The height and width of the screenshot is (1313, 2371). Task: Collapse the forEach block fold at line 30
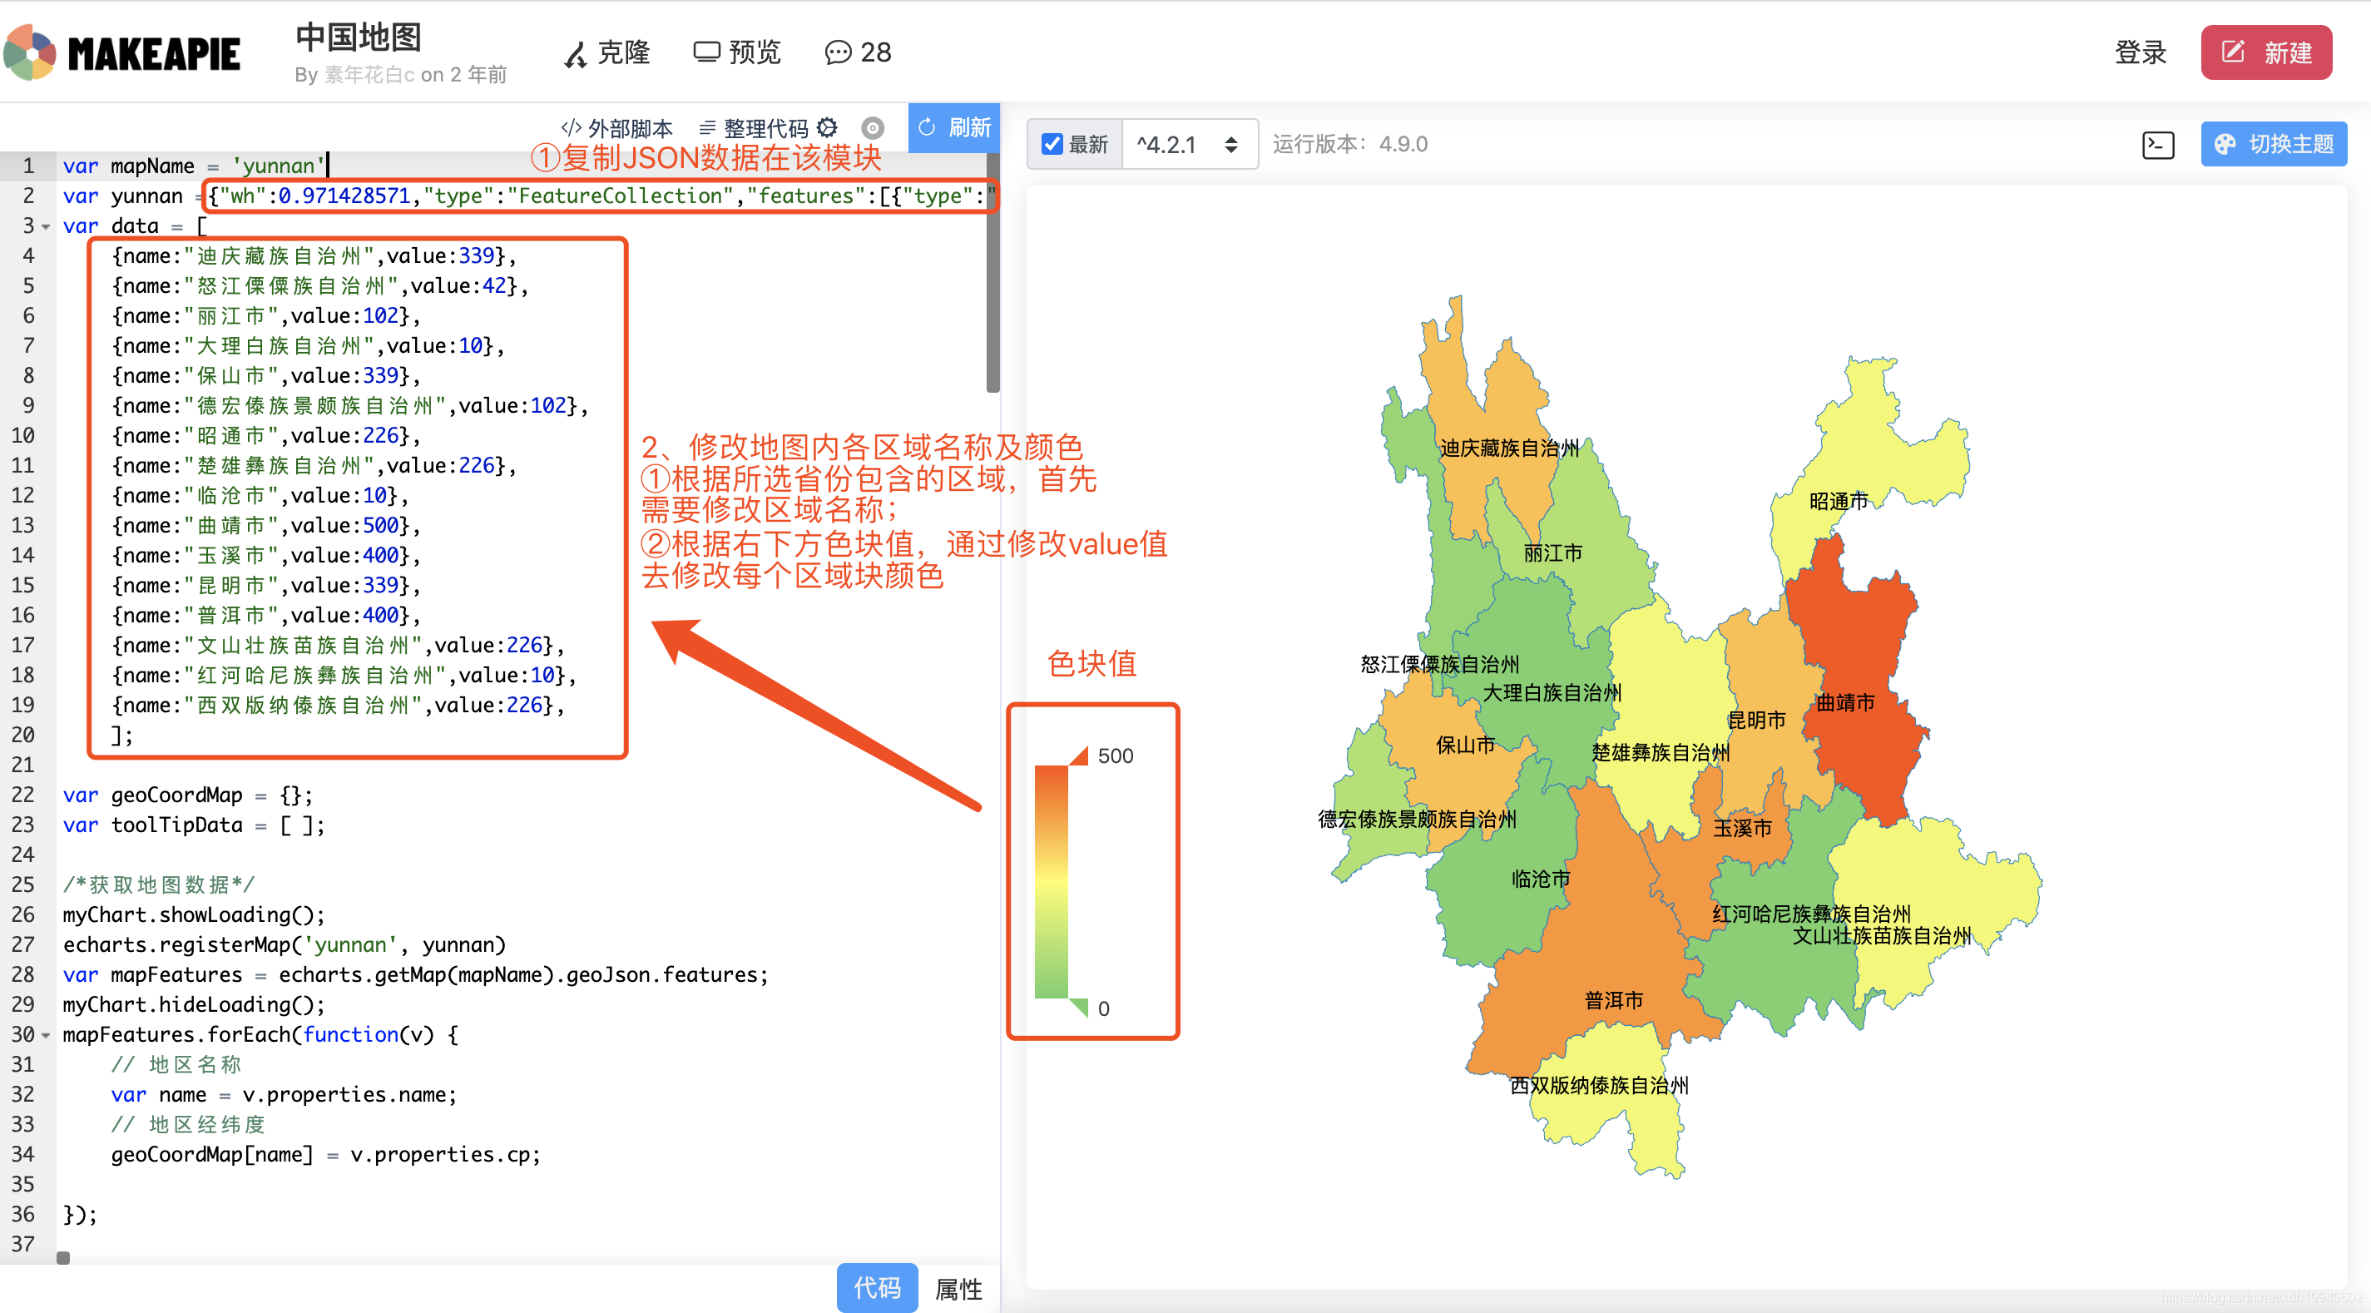tap(46, 1035)
